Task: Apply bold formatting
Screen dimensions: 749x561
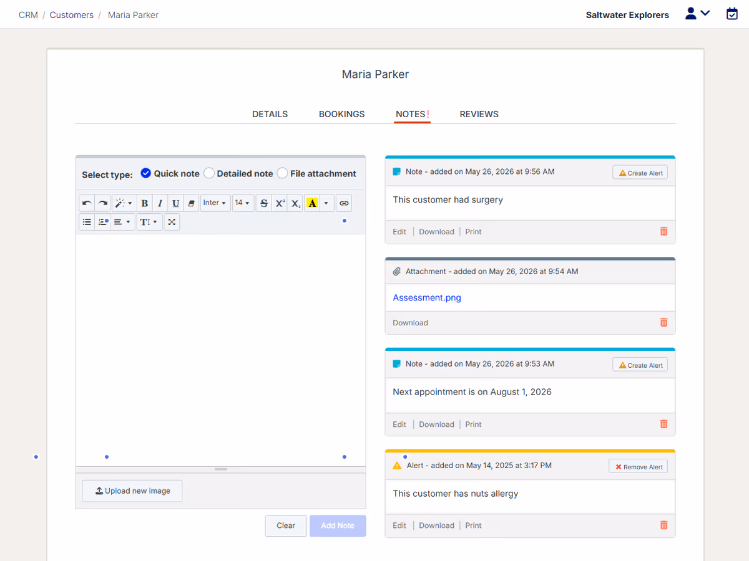Action: click(x=145, y=203)
